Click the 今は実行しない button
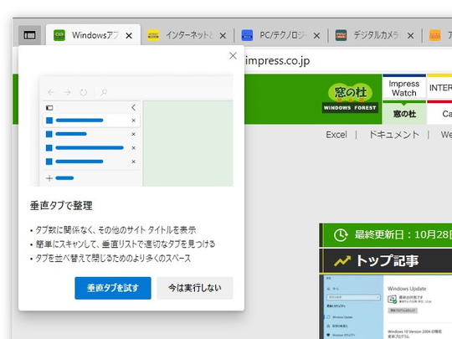The height and width of the screenshot is (339, 452). tap(195, 288)
